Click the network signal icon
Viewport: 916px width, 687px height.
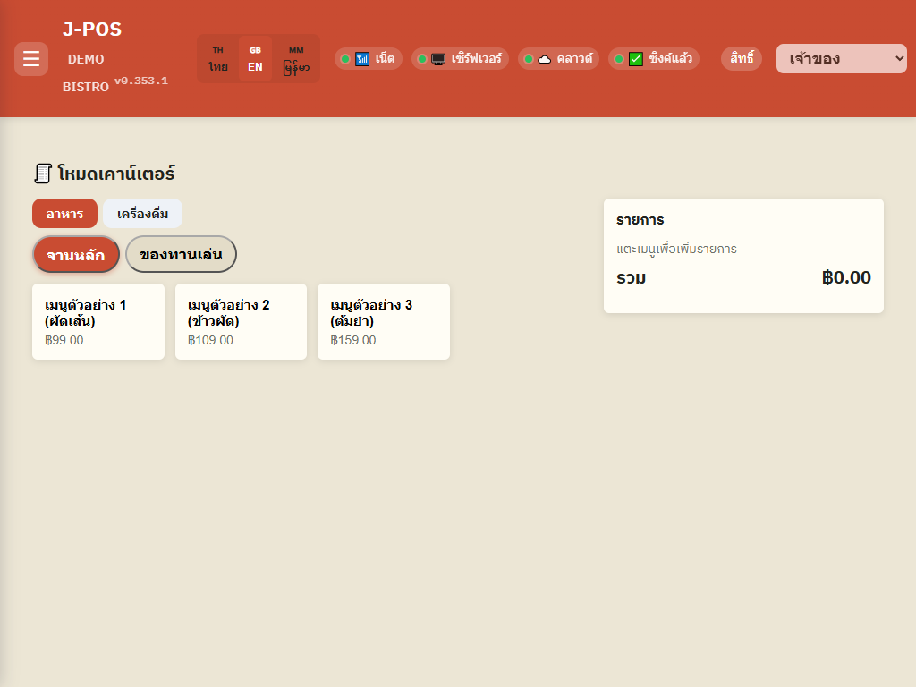(362, 59)
